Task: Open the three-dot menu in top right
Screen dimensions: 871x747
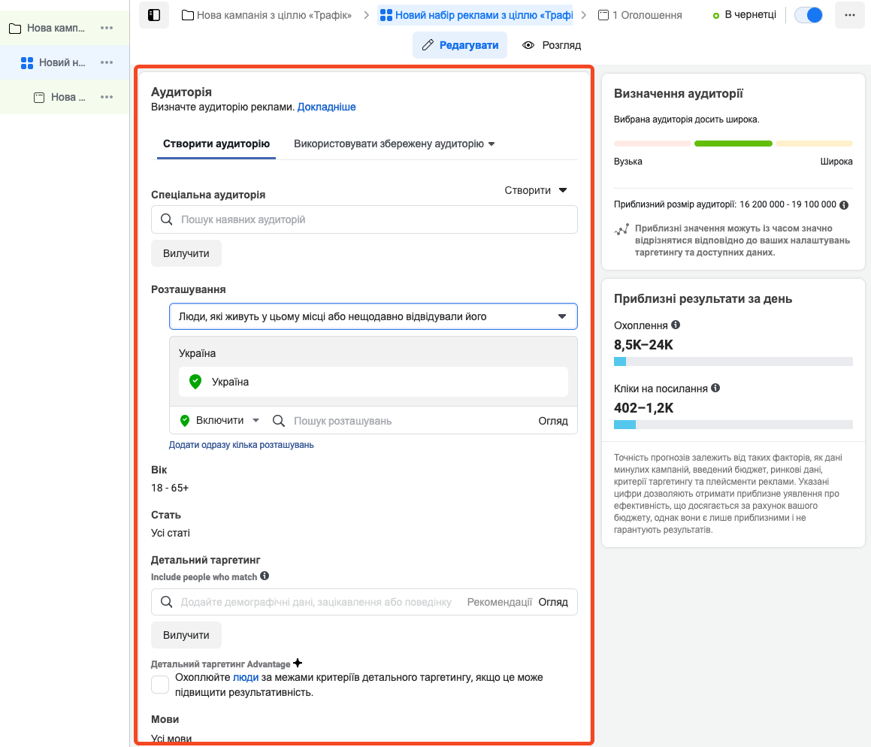Action: 849,15
